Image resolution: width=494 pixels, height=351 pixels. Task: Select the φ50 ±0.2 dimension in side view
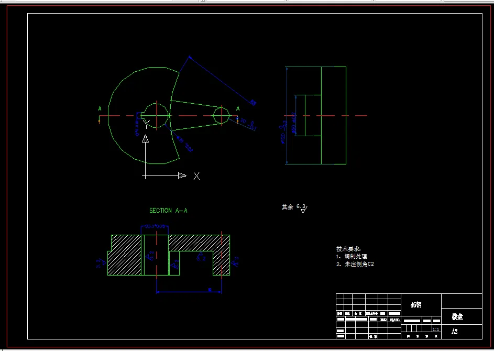[294, 123]
